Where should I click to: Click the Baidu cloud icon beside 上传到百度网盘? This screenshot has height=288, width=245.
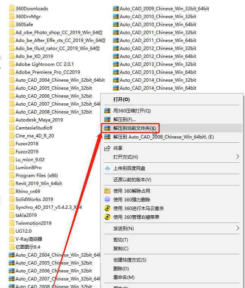point(107,168)
